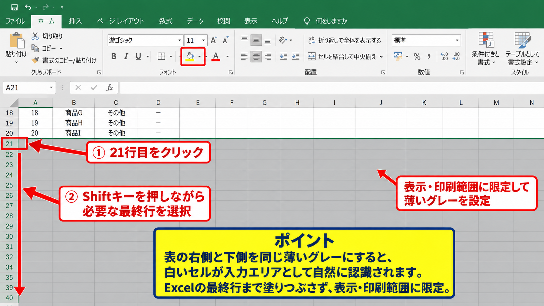544x306 pixels.
Task: Click the insert function fx icon
Action: (x=110, y=87)
